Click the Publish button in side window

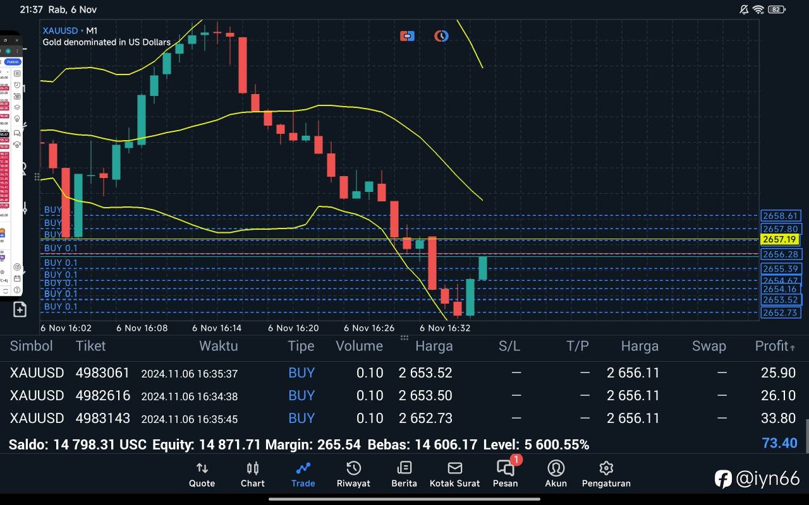pos(13,62)
